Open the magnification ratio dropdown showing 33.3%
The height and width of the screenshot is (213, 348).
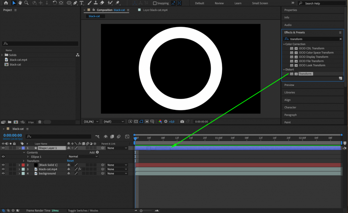click(x=90, y=121)
